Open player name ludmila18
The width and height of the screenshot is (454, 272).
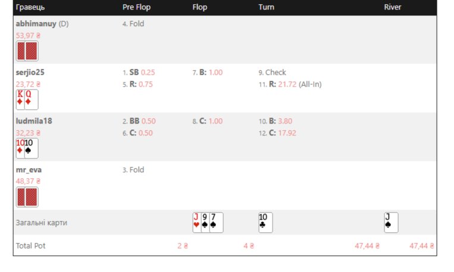coord(34,121)
